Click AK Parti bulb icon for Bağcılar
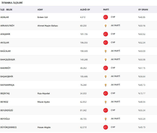The height and width of the screenshot is (133, 157). pyautogui.click(x=106, y=51)
